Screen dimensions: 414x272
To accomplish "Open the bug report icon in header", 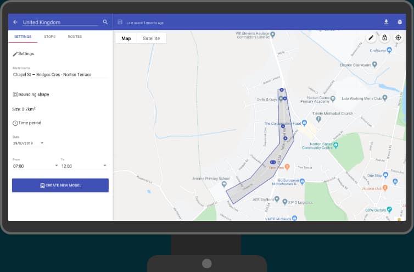I will tap(400, 22).
